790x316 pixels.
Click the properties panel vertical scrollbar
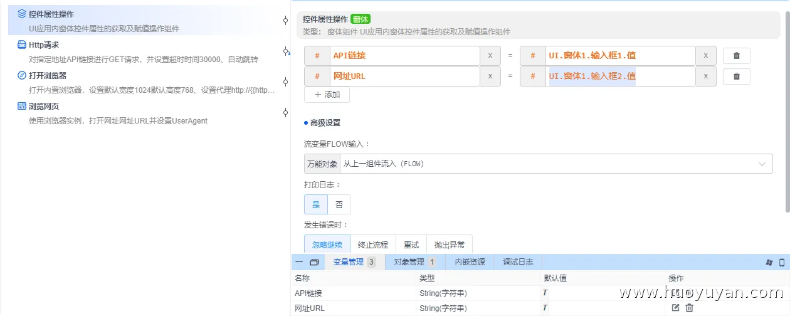pos(787,113)
